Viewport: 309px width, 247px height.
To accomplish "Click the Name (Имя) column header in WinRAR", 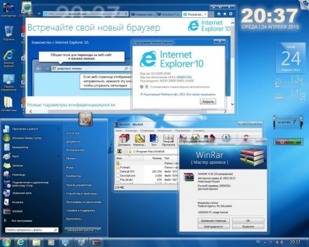I will 130,158.
